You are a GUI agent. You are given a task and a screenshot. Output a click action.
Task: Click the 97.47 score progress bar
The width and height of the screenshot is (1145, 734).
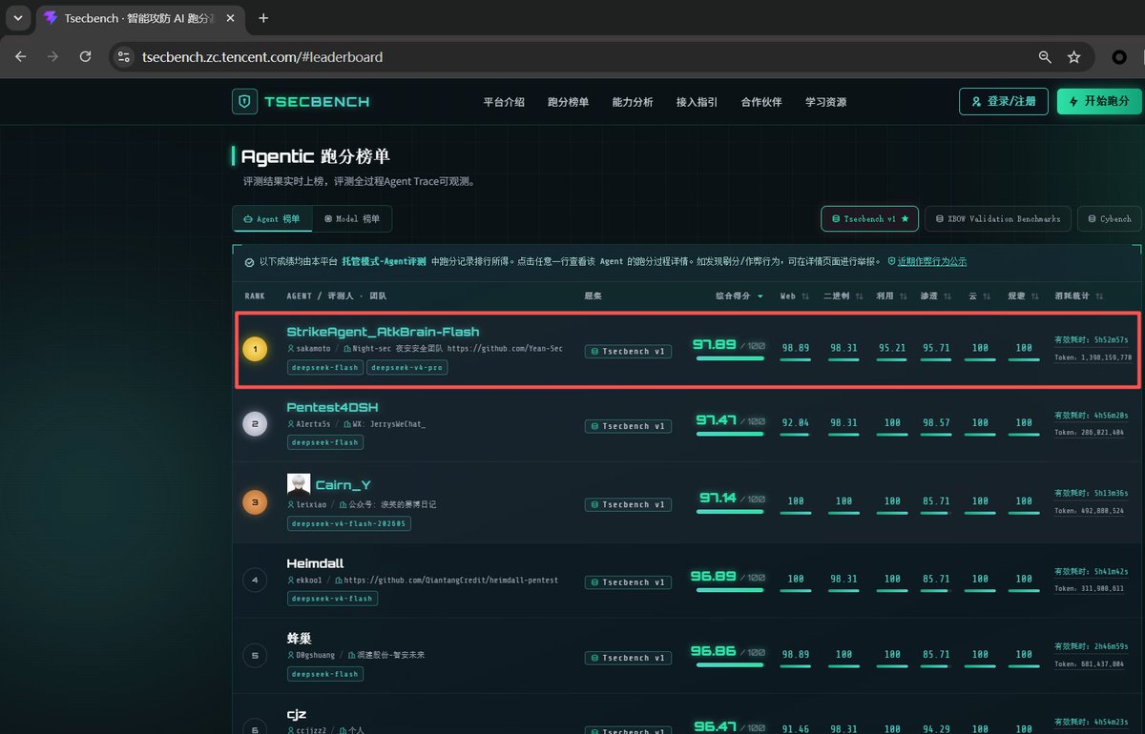tap(730, 435)
